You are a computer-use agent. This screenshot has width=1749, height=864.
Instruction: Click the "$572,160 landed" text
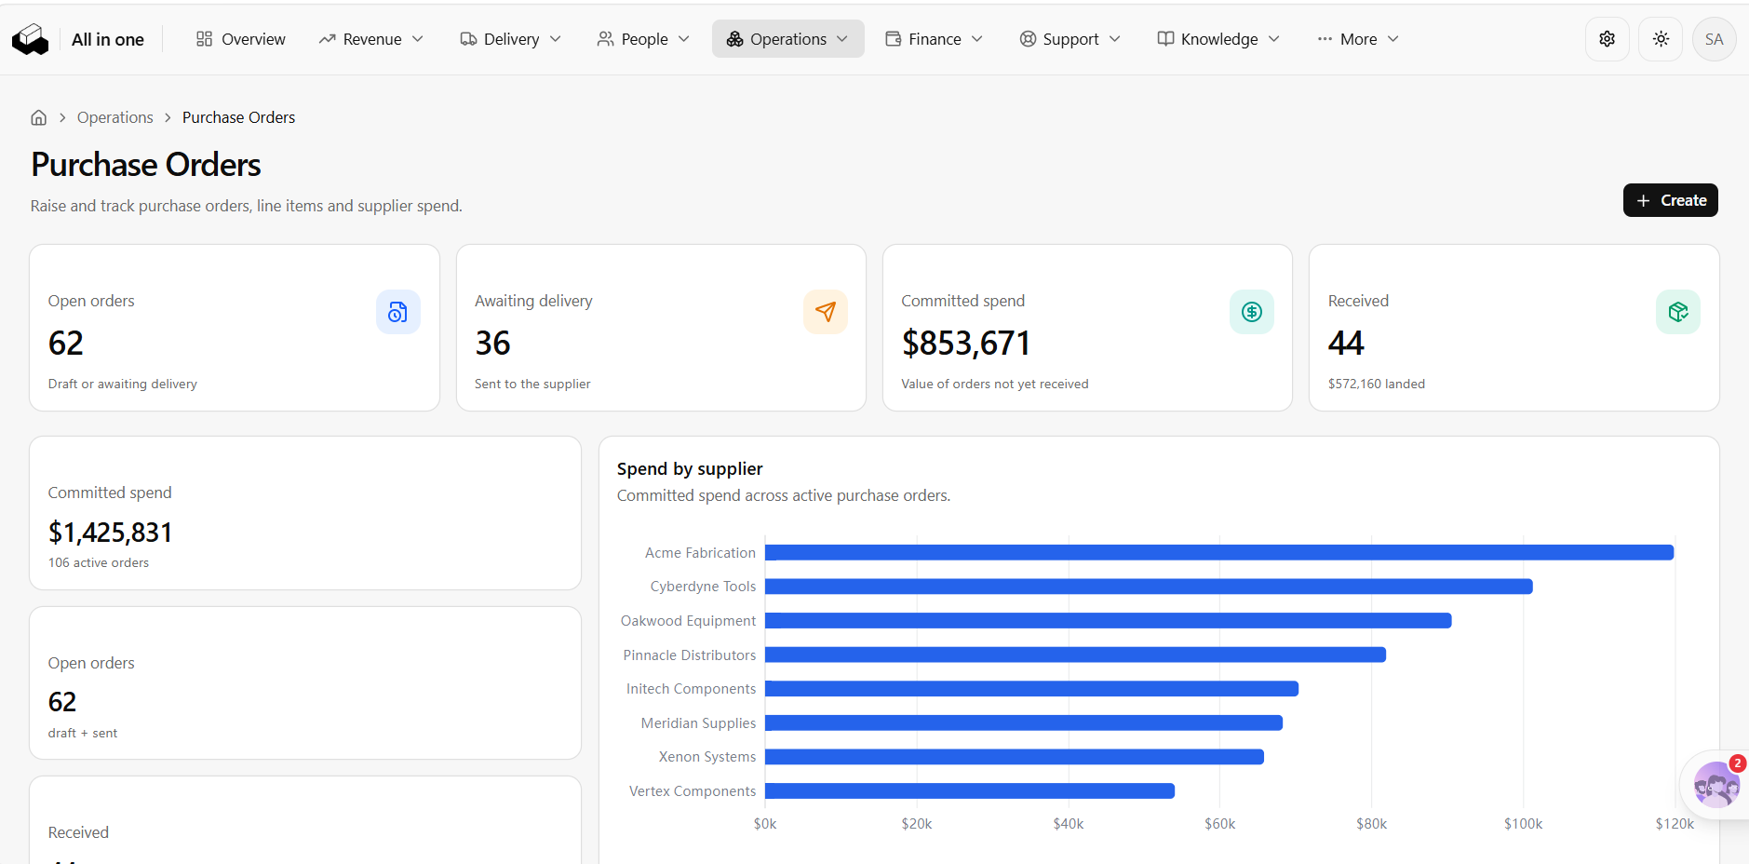1376,384
